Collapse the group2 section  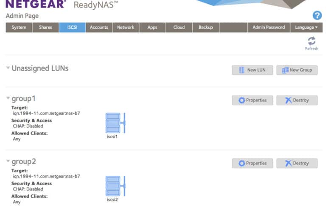pos(8,161)
